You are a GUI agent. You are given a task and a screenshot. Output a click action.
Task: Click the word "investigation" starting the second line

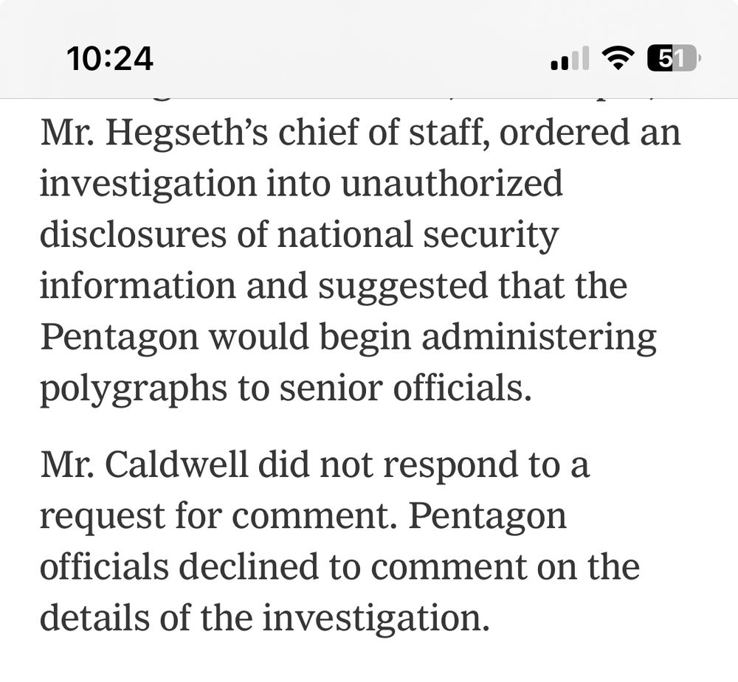[x=148, y=184]
